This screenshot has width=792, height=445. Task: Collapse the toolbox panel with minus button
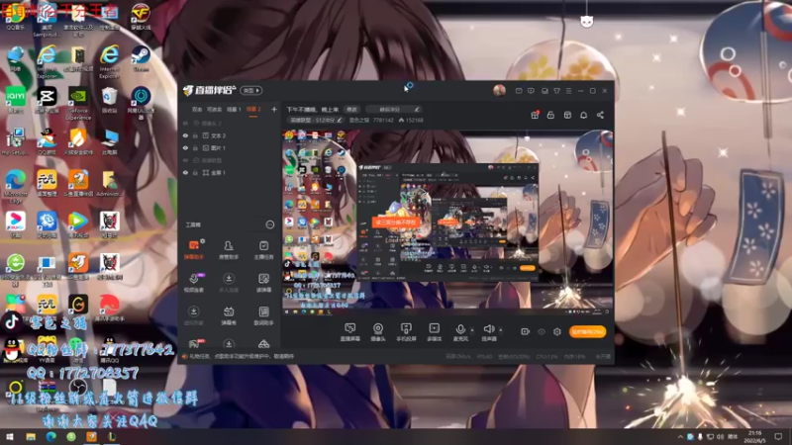point(270,224)
